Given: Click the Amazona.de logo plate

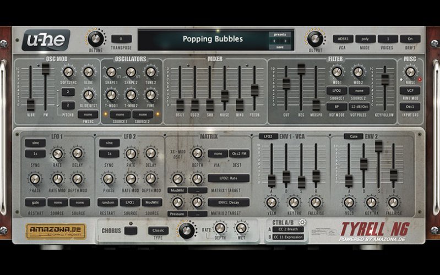Looking at the screenshot, I should click(x=56, y=232).
